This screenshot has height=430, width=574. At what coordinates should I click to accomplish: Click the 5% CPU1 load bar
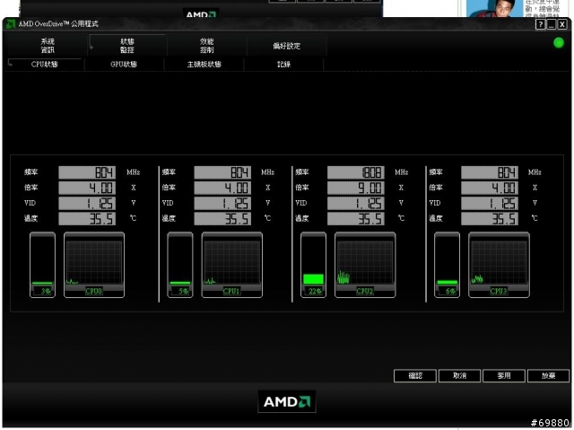[x=180, y=265]
